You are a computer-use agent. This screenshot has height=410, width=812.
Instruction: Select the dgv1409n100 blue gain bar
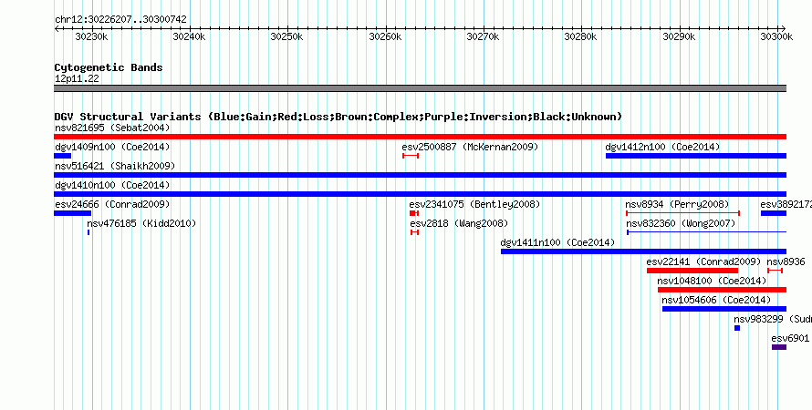[62, 156]
